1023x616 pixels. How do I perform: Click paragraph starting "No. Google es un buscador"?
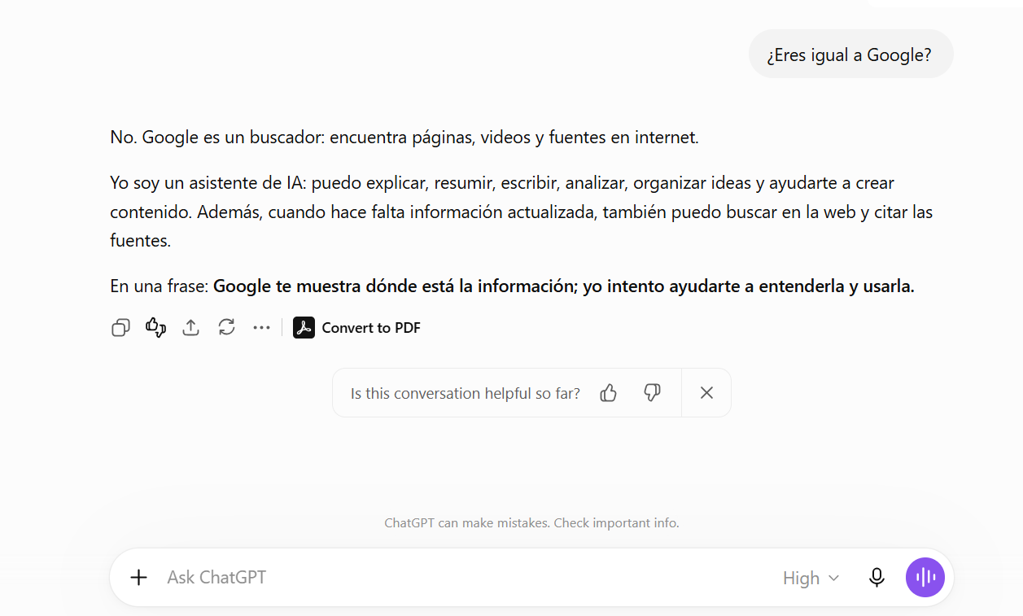coord(404,138)
